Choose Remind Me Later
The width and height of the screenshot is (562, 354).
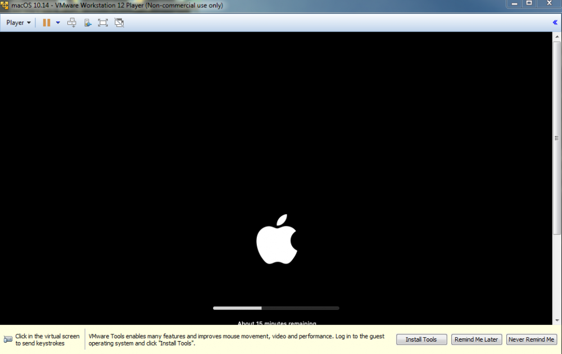477,339
